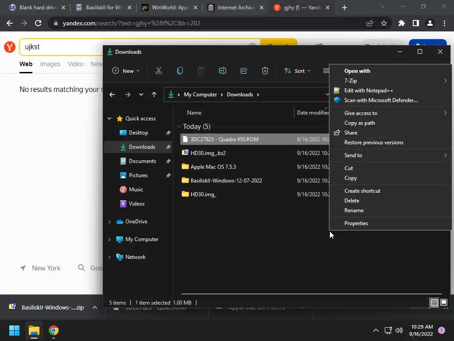Open 7-Zip submenu in context menu

point(390,81)
